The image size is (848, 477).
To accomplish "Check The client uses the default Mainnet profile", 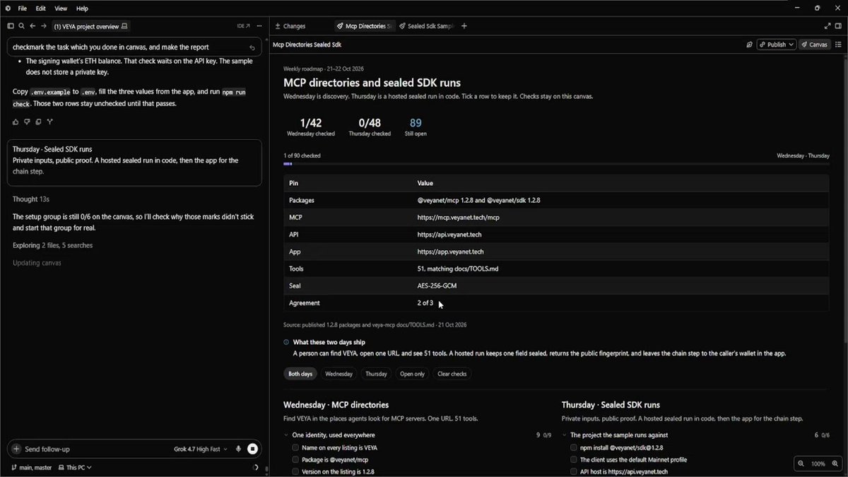I will point(574,459).
